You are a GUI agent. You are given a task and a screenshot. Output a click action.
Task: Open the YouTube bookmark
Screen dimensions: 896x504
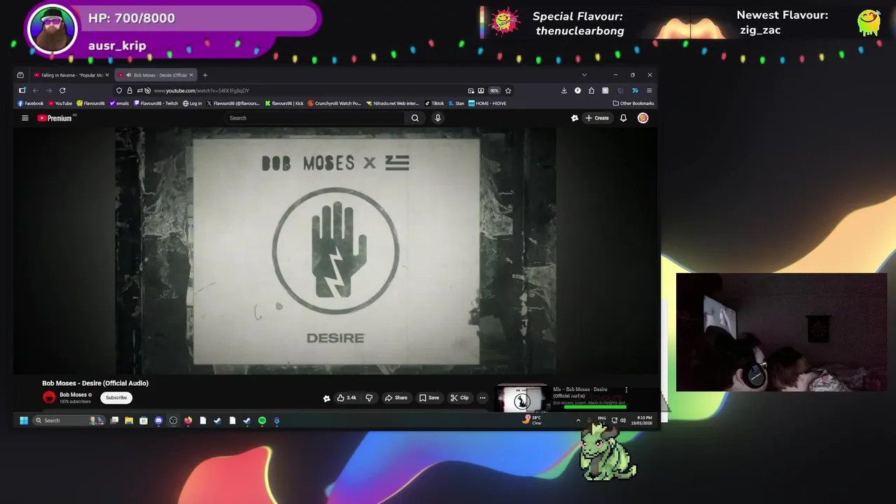(60, 104)
